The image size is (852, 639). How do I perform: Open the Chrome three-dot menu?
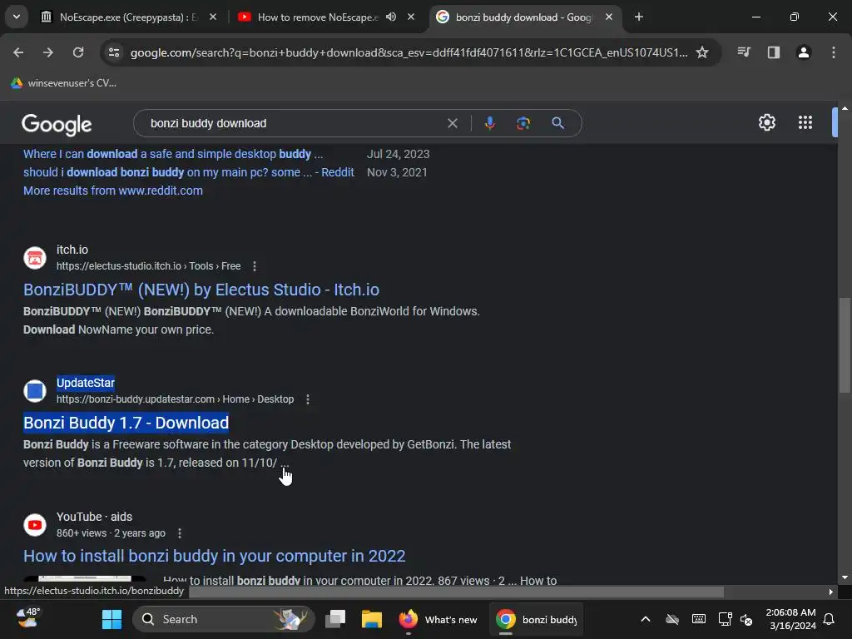click(x=834, y=52)
